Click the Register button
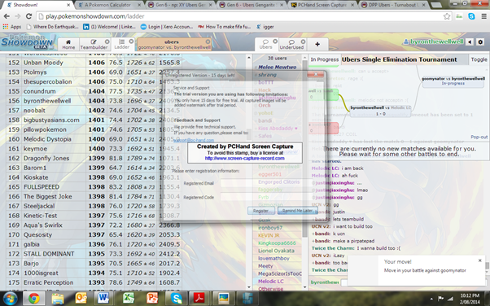The height and width of the screenshot is (306, 490). click(261, 211)
